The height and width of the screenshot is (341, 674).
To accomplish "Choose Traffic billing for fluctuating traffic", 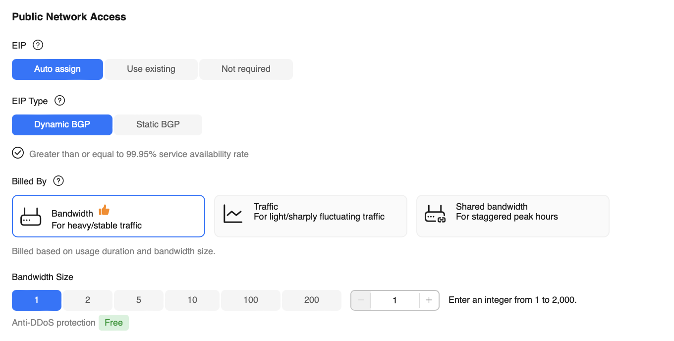I will (x=310, y=216).
